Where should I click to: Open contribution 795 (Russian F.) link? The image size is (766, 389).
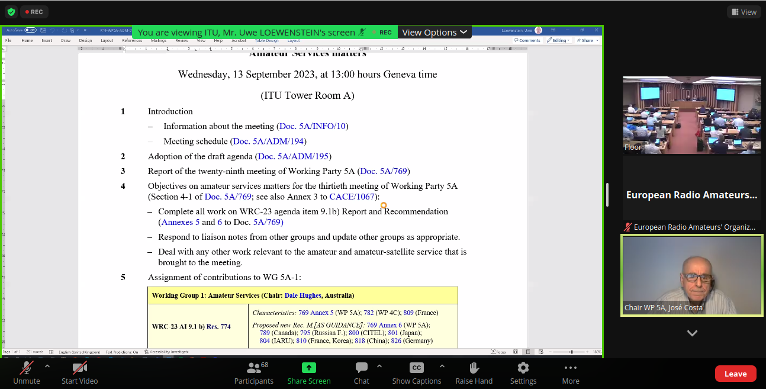pyautogui.click(x=305, y=333)
